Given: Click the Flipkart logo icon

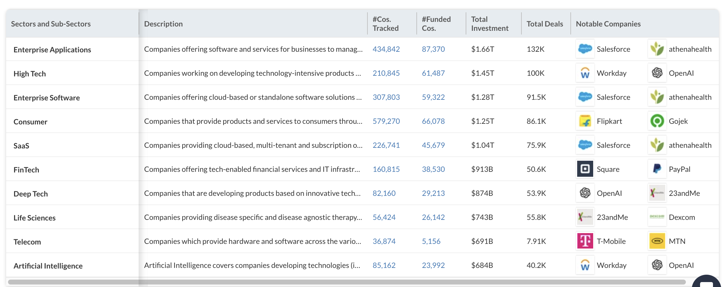Looking at the screenshot, I should (585, 121).
